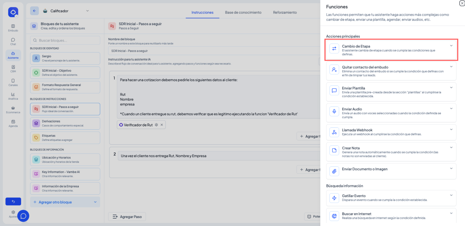Open the Chat sidebar icon
This screenshot has height=226, width=465.
pyautogui.click(x=13, y=42)
